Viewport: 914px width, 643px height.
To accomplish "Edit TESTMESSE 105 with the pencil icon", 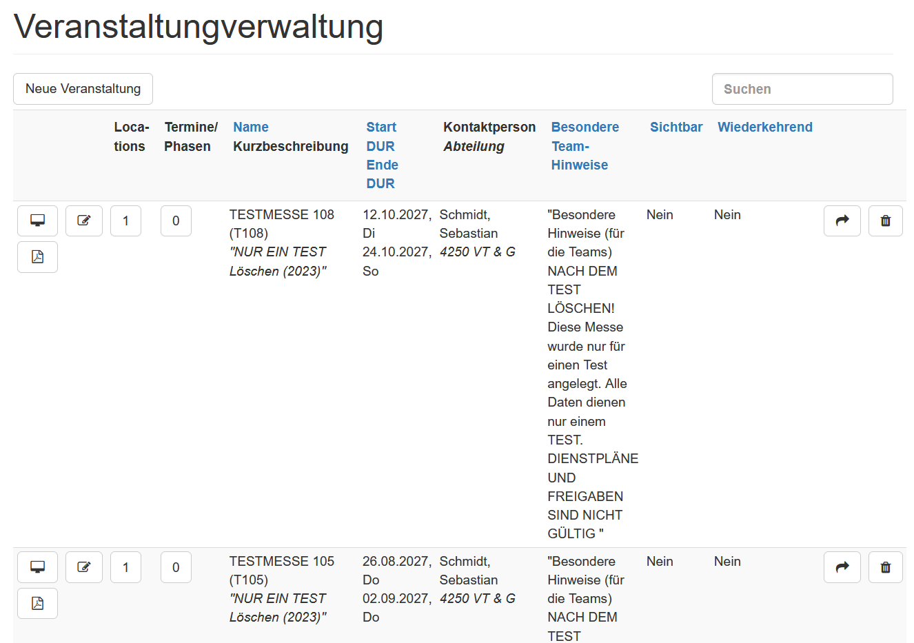I will click(x=83, y=567).
